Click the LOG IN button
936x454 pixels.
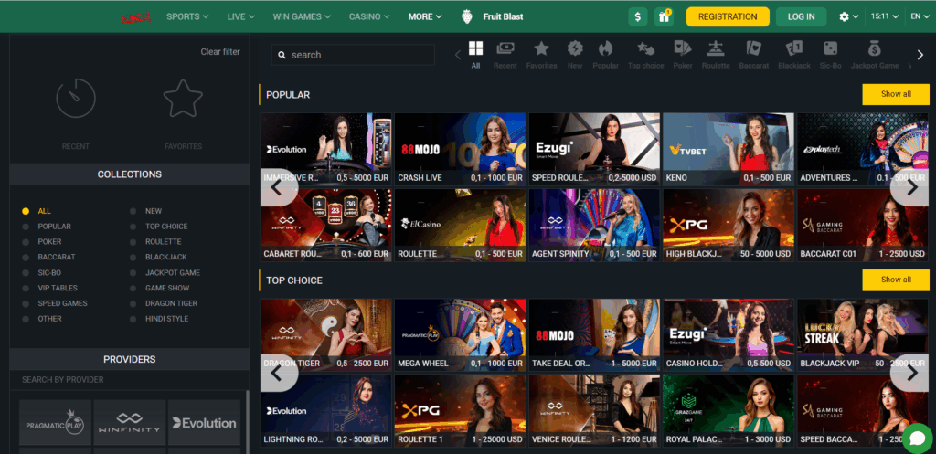click(x=801, y=16)
